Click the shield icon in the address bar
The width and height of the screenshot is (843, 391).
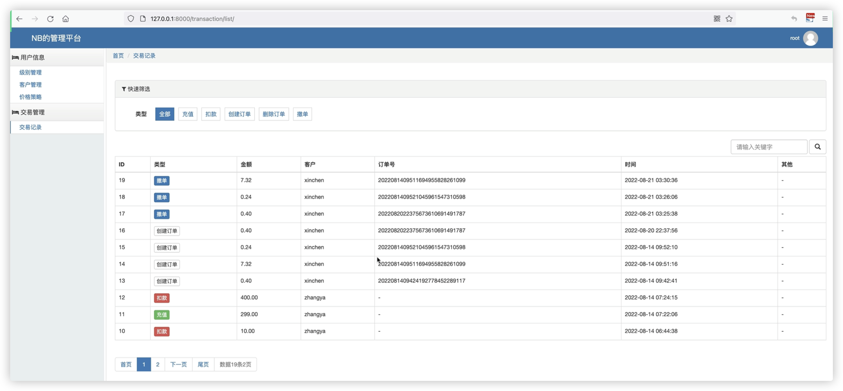(x=130, y=19)
